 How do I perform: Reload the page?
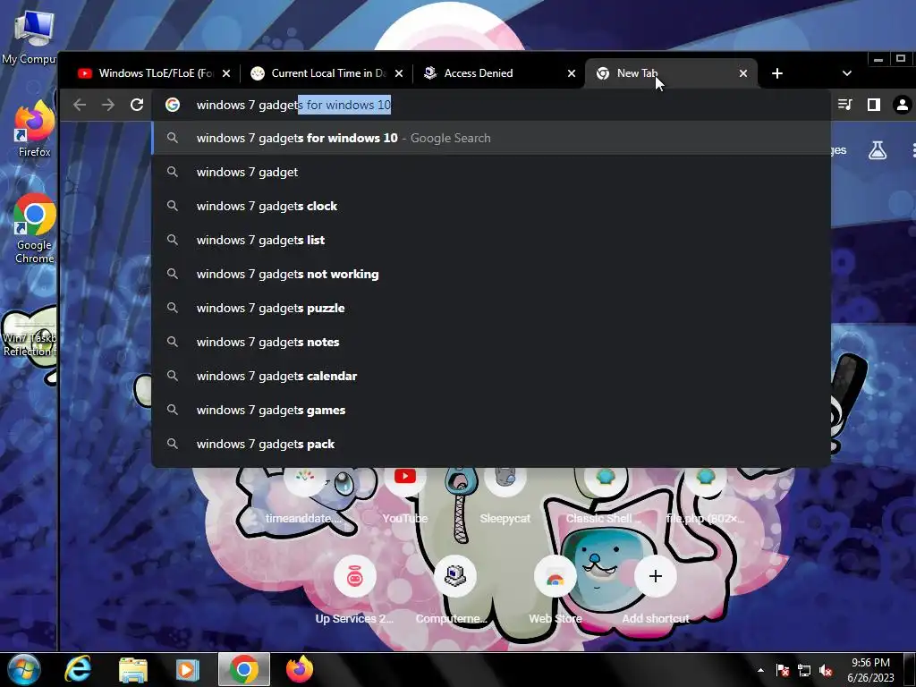(137, 105)
